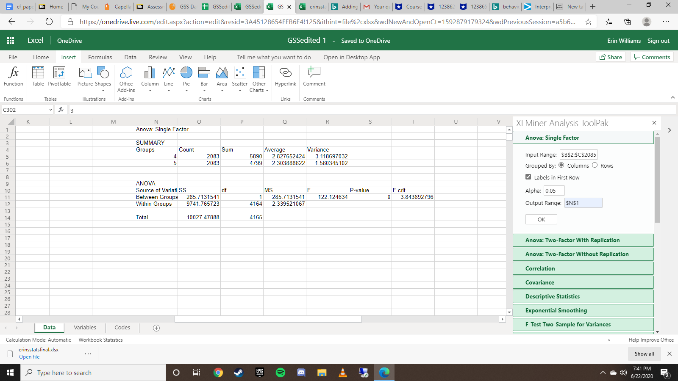
Task: Uncheck Labels in First Row
Action: (x=528, y=177)
